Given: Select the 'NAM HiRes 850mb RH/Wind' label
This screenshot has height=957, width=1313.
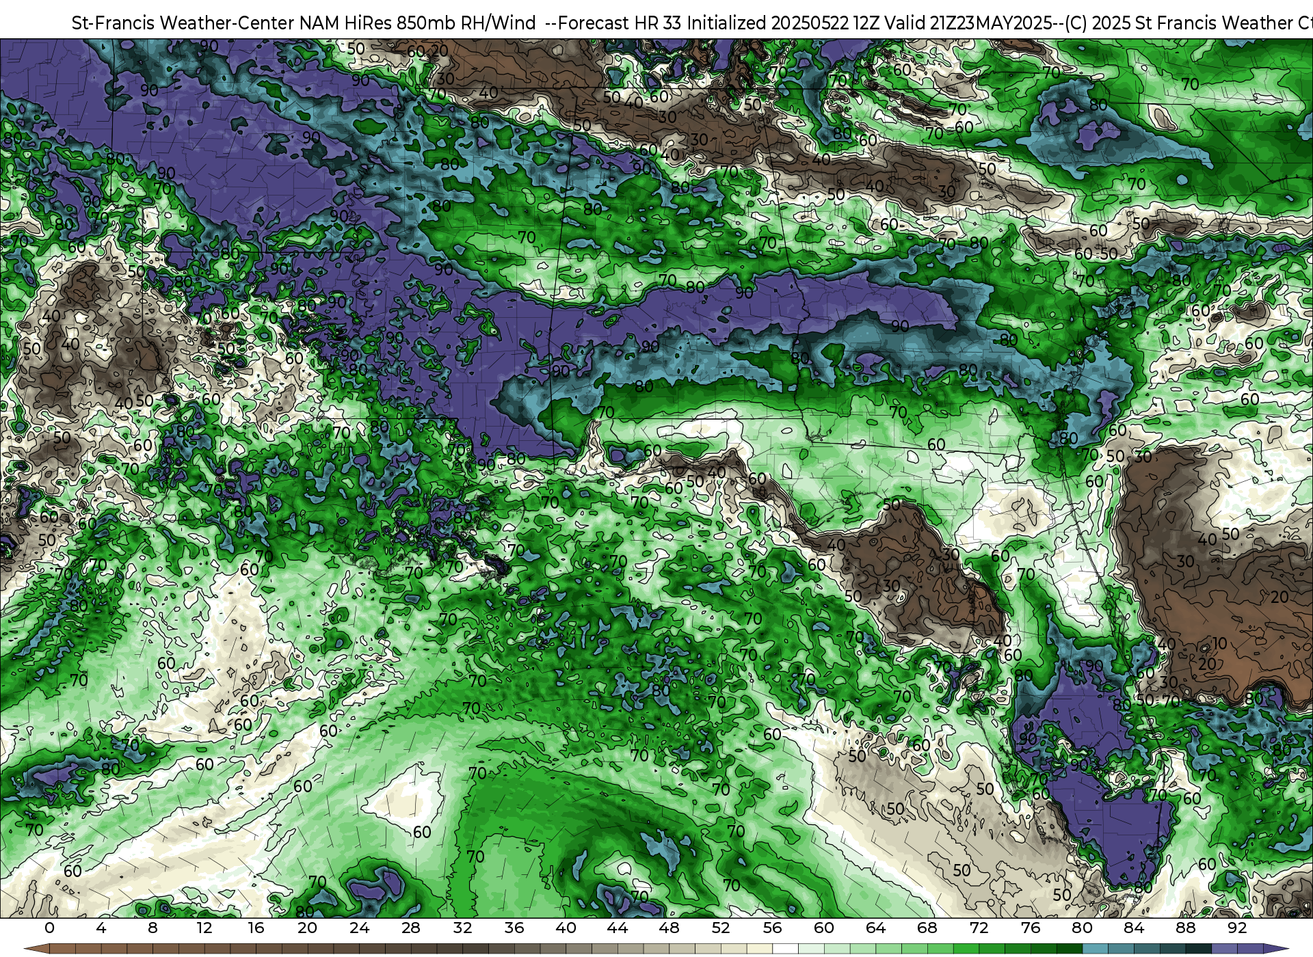Looking at the screenshot, I should (418, 23).
